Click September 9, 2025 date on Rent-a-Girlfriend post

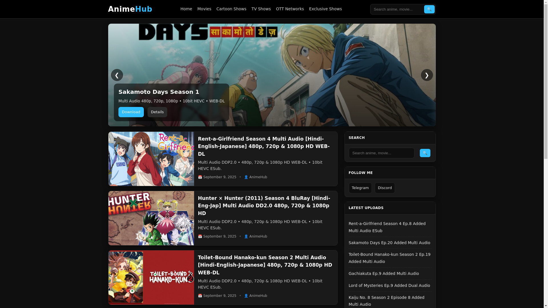point(220,177)
